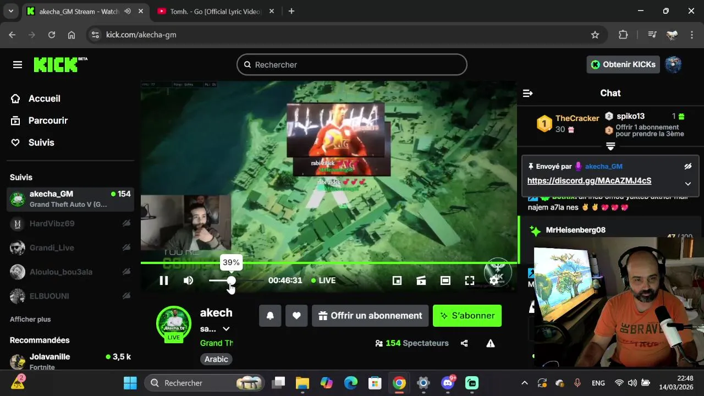Click the KICK logo

coord(61,64)
